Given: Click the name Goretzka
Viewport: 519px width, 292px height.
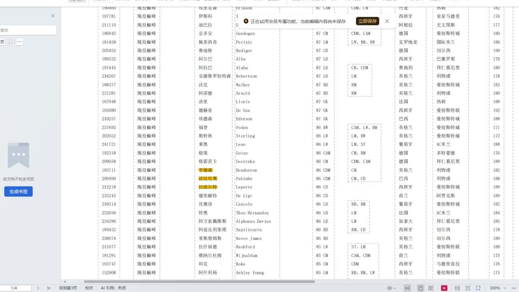Looking at the screenshot, I should click(245, 161).
